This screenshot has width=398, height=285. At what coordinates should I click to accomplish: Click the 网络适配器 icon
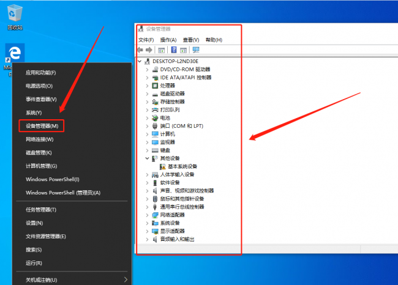[x=155, y=215]
